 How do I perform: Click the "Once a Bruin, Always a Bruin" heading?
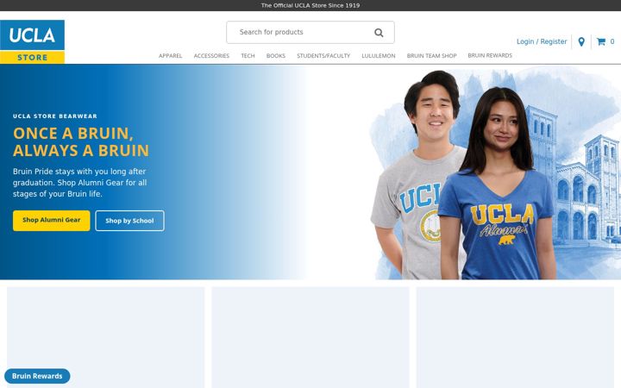(x=81, y=141)
